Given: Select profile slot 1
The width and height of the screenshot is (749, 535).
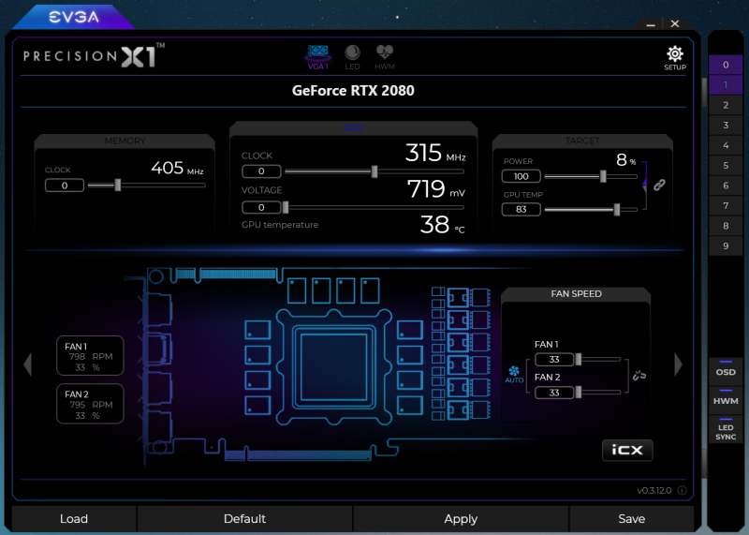Looking at the screenshot, I should click(726, 84).
